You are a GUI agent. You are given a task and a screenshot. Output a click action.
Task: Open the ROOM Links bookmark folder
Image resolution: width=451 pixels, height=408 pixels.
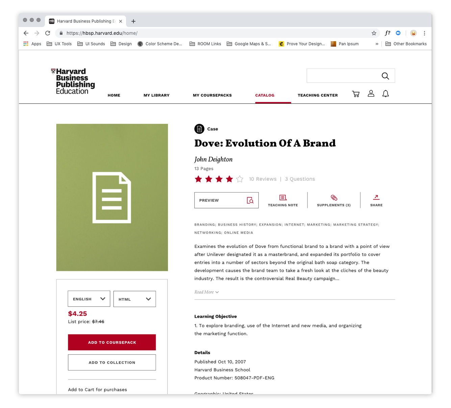205,44
